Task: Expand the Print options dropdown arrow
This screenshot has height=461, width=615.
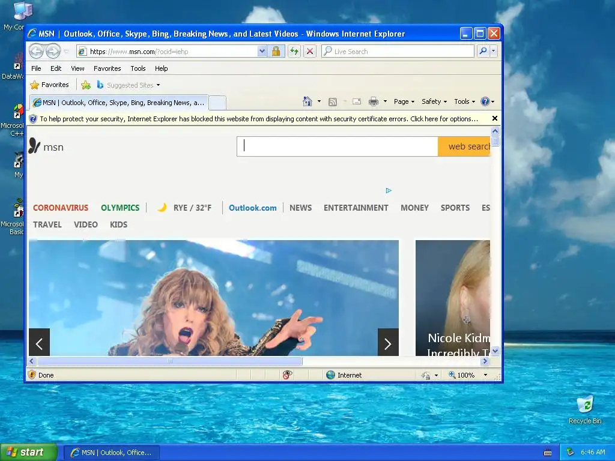Action: pos(385,101)
